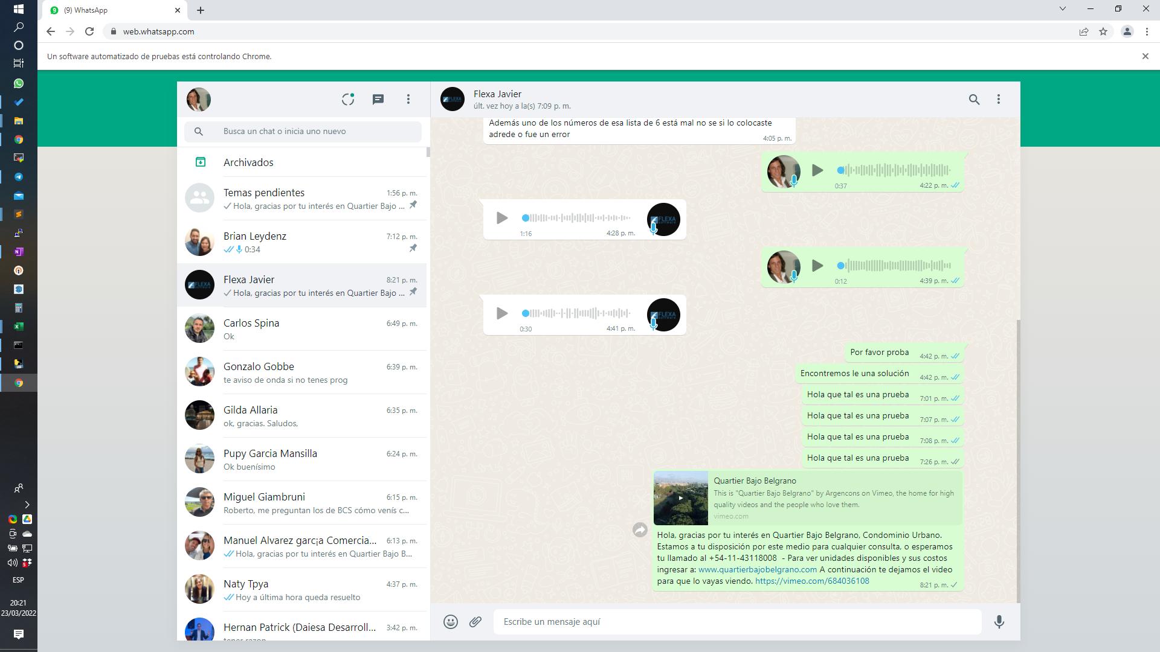This screenshot has width=1160, height=652.
Task: Open Chrome tab search dropdown arrow
Action: point(1063,8)
